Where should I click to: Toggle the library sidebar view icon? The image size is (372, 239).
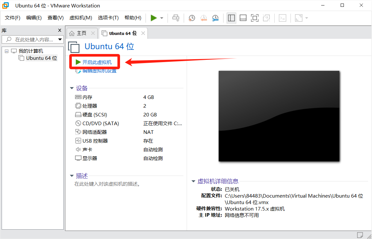tap(231, 18)
